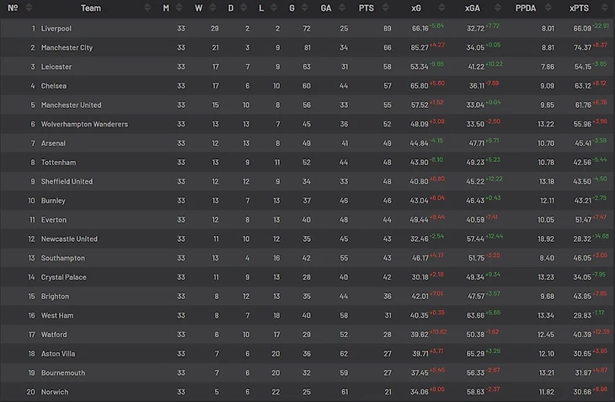Sort the table by xPTS column
The height and width of the screenshot is (402, 615).
[x=579, y=8]
